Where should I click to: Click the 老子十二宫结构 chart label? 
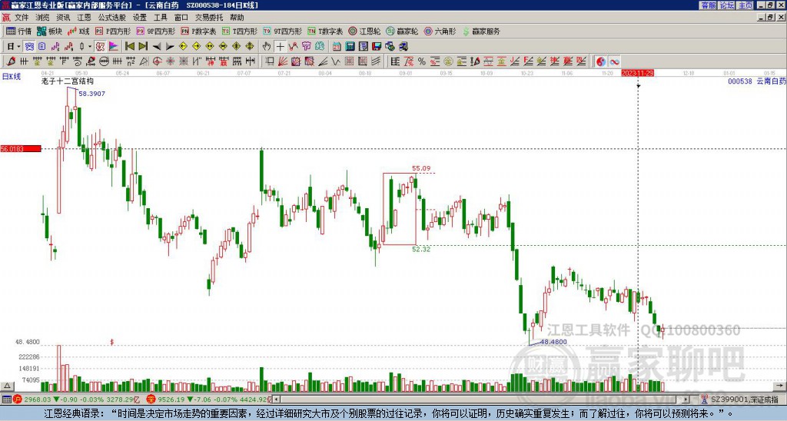pyautogui.click(x=68, y=81)
